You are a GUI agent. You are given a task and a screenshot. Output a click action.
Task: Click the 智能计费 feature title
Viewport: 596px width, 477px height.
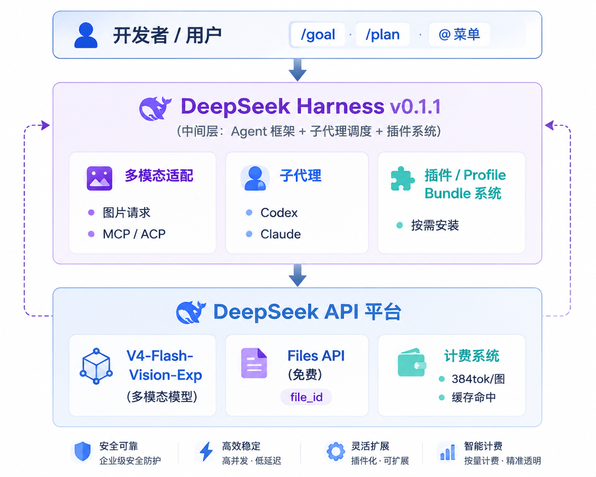483,446
